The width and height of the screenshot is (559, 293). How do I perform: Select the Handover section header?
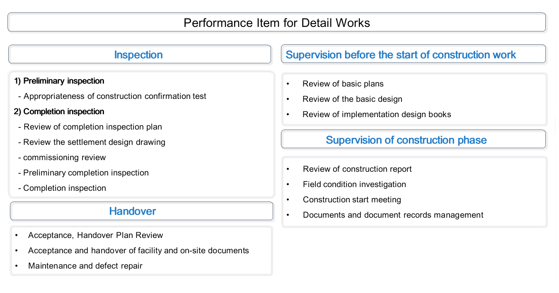(x=133, y=211)
